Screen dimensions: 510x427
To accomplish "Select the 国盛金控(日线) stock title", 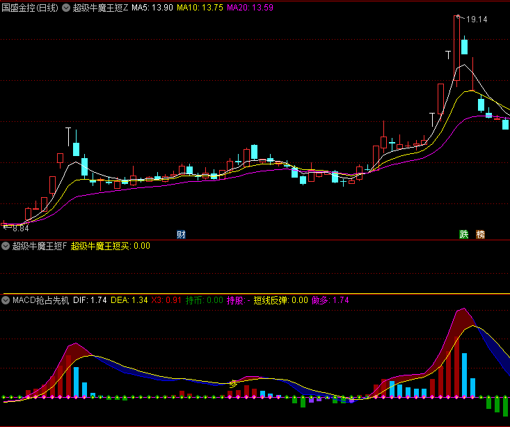I will tap(30, 8).
